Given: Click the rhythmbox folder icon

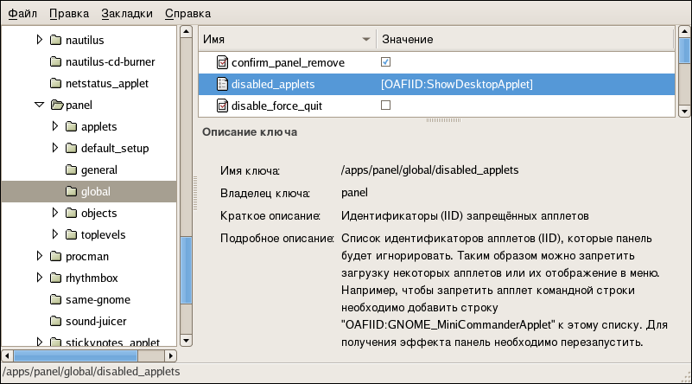Looking at the screenshot, I should (x=56, y=278).
